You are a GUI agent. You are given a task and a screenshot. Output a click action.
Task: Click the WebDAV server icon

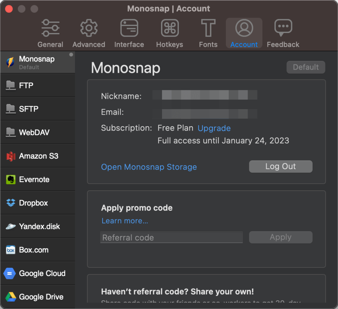pos(10,133)
